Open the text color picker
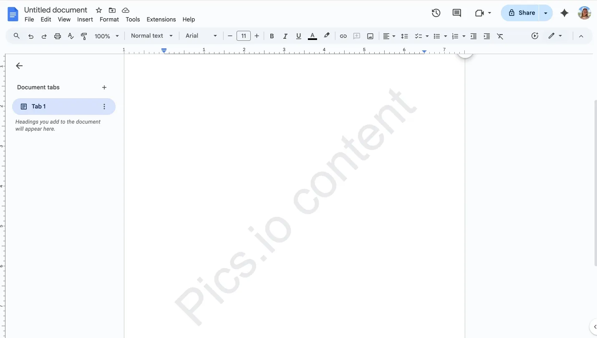This screenshot has width=597, height=338. tap(312, 36)
